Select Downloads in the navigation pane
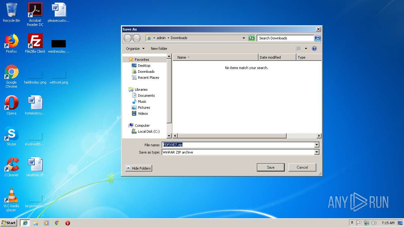404x227 pixels. click(x=146, y=72)
